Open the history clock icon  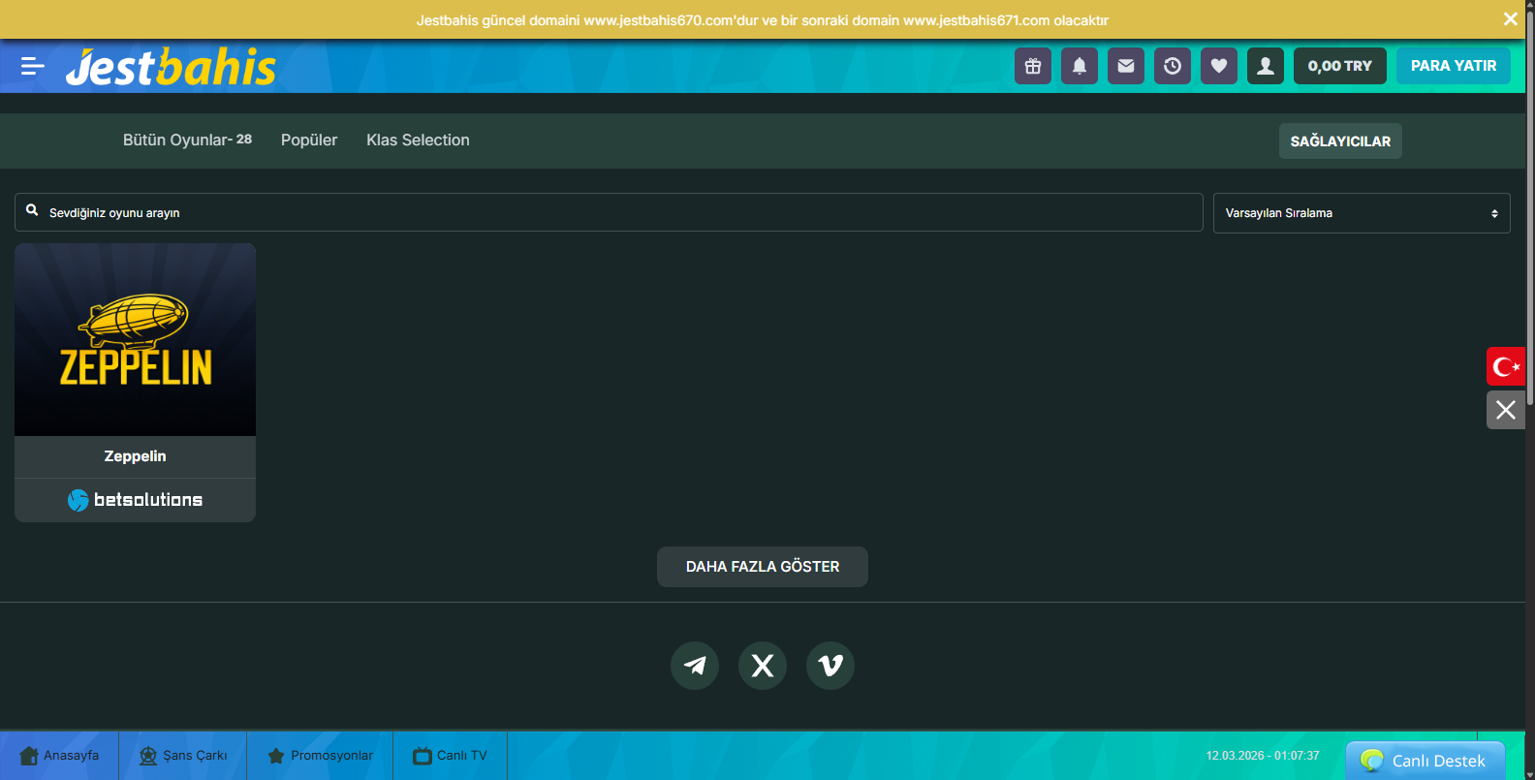[1173, 66]
